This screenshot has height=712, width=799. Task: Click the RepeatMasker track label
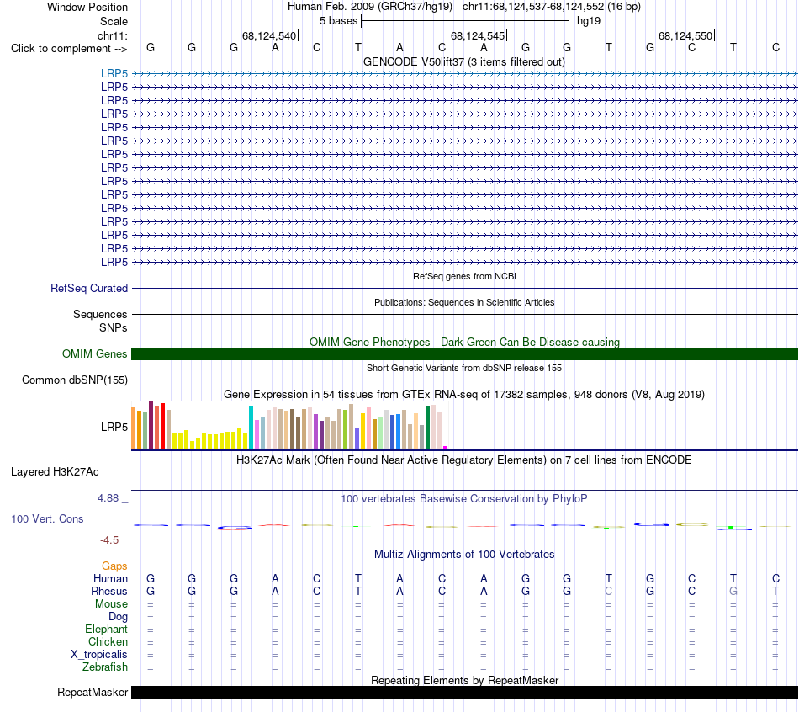click(93, 692)
